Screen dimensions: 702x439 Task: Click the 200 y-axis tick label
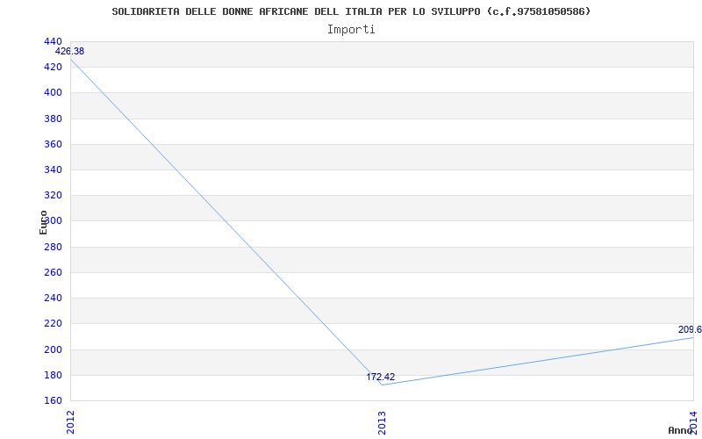tap(53, 349)
